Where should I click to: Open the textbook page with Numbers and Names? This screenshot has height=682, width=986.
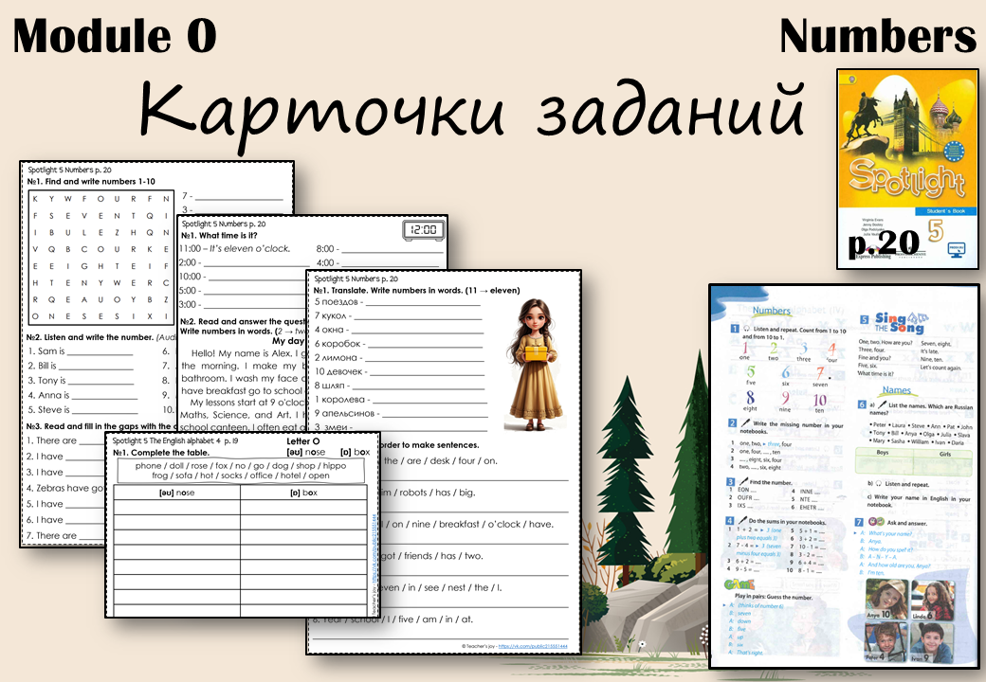[x=845, y=476]
